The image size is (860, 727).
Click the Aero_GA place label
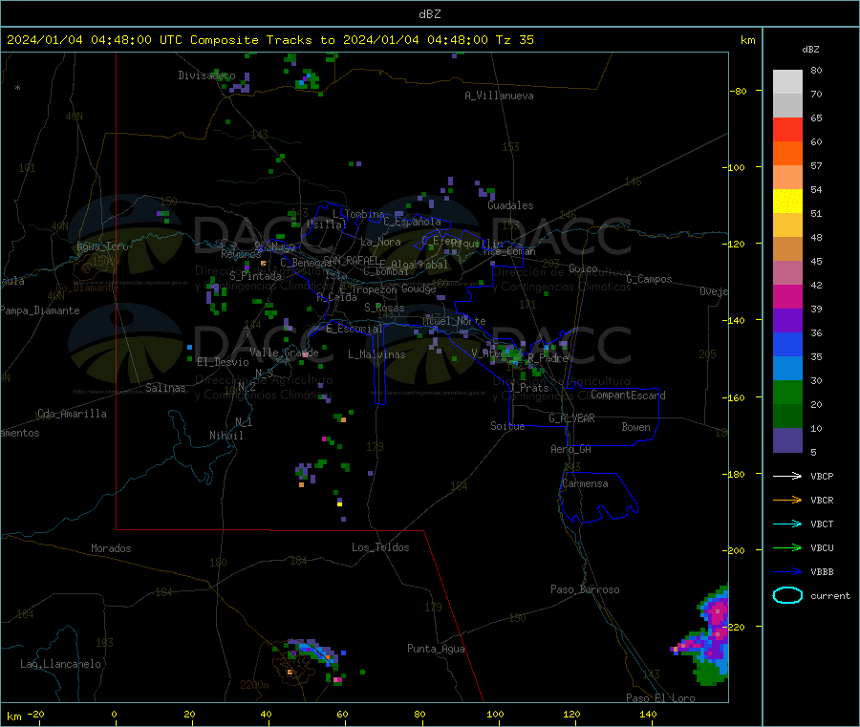tap(571, 449)
